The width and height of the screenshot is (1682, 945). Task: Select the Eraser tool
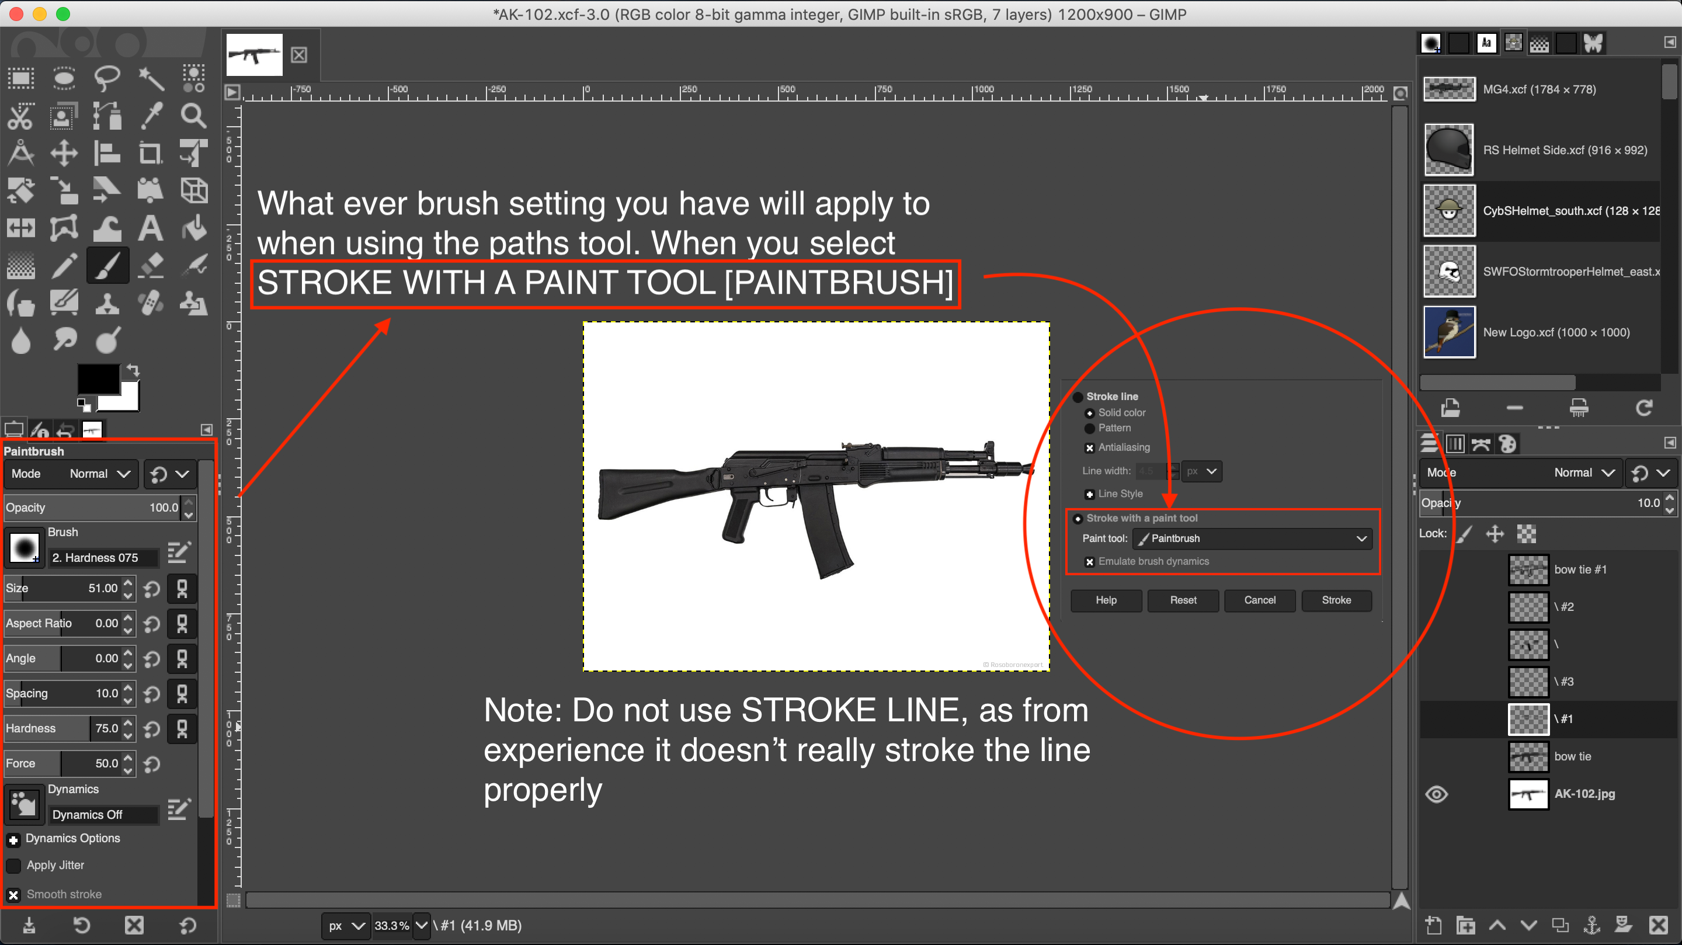pos(151,266)
